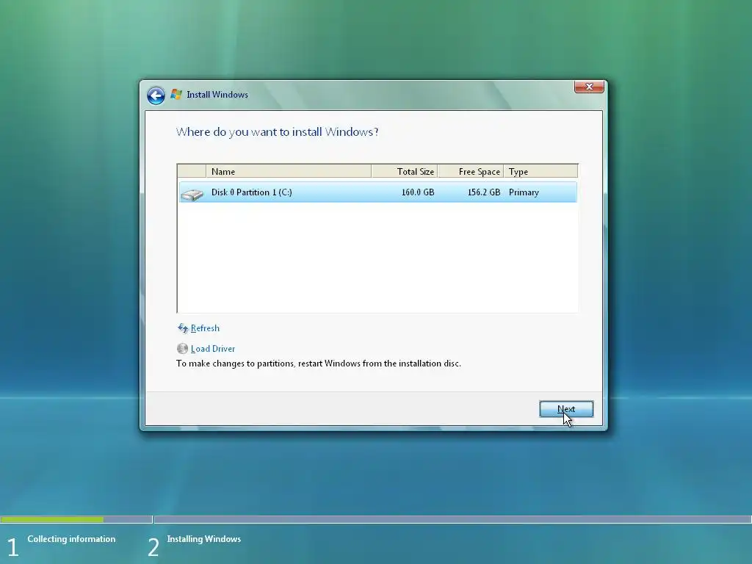Select Disk 0 Partition 1 (C:)
This screenshot has height=564, width=752.
(x=378, y=192)
